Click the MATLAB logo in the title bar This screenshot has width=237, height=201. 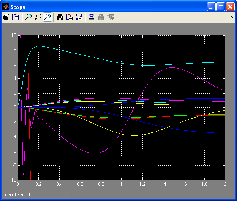pyautogui.click(x=6, y=7)
